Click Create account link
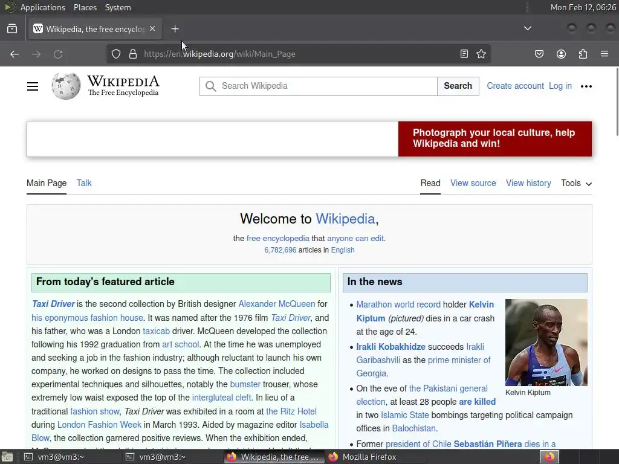 515,86
